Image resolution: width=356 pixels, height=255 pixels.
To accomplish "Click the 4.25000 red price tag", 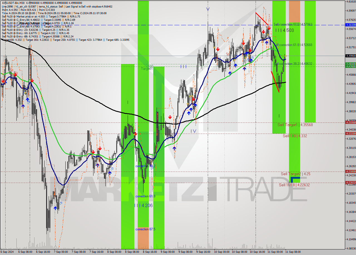I will pos(350,171).
